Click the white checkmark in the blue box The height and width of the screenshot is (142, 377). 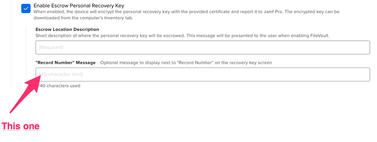coord(26,8)
